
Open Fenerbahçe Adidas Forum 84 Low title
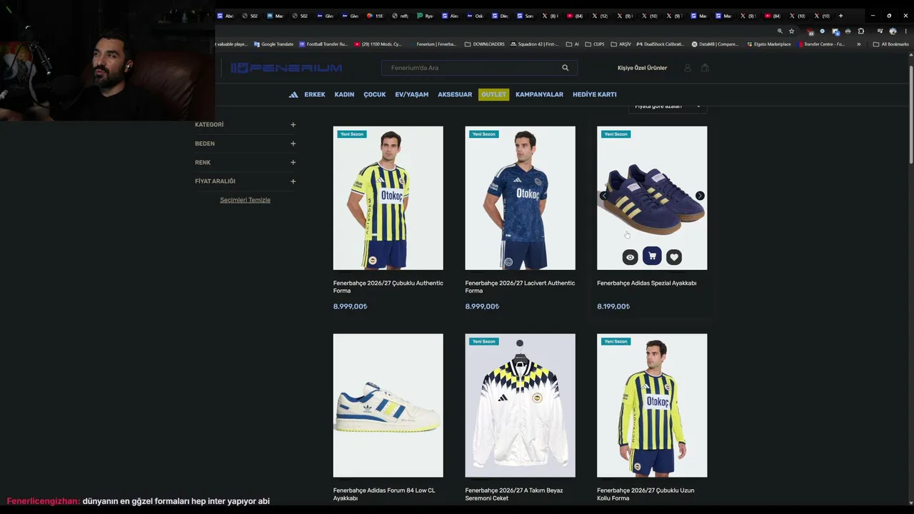(384, 494)
